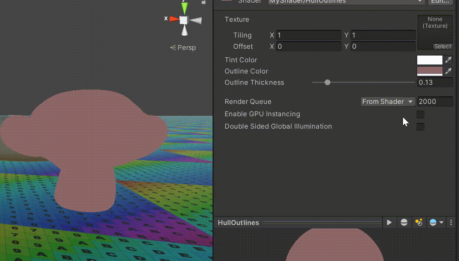
Task: Click the Persp label in the scene view
Action: click(188, 48)
